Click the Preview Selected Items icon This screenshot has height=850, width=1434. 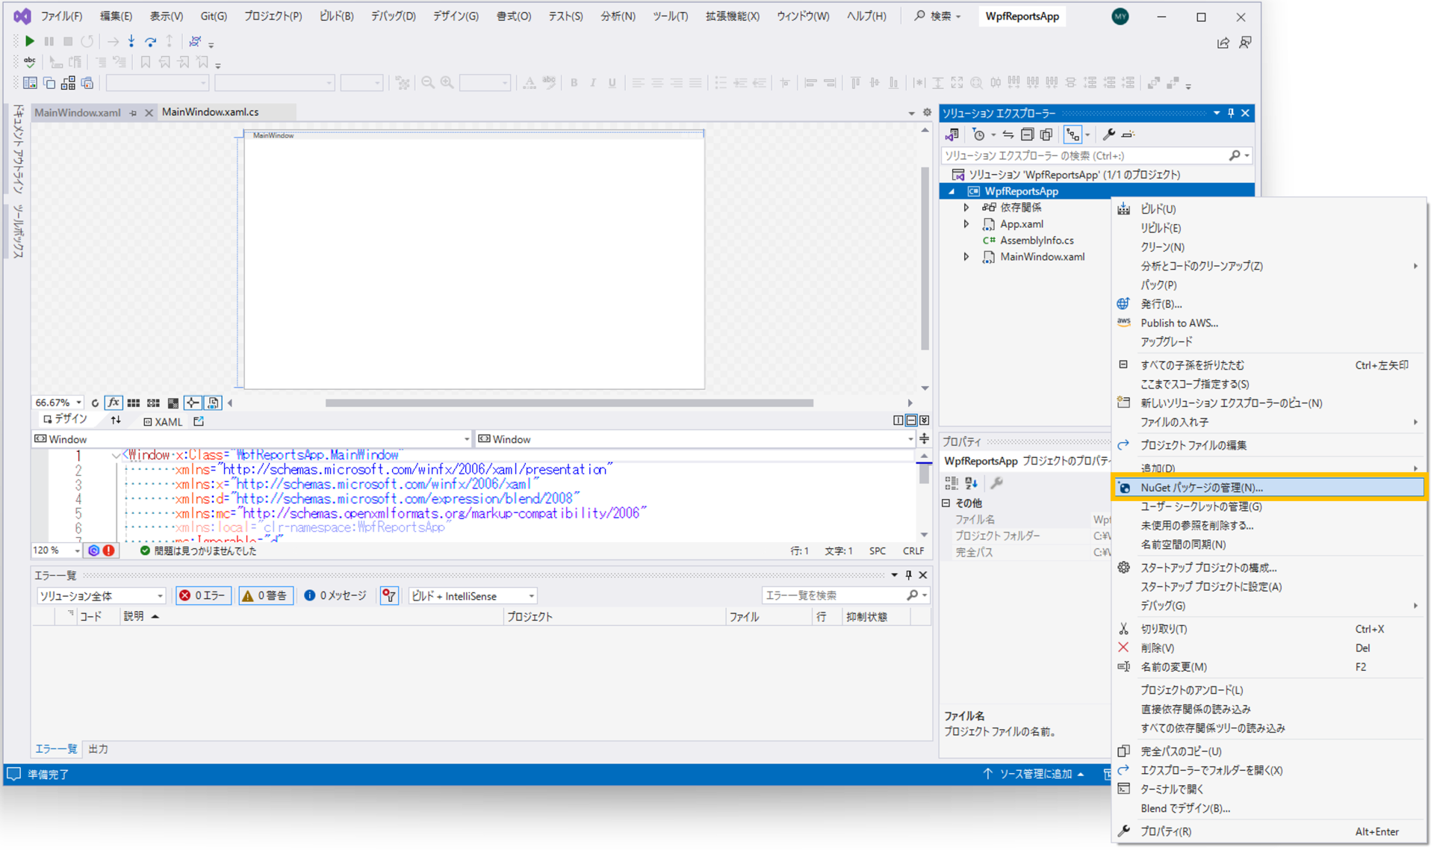(1129, 134)
